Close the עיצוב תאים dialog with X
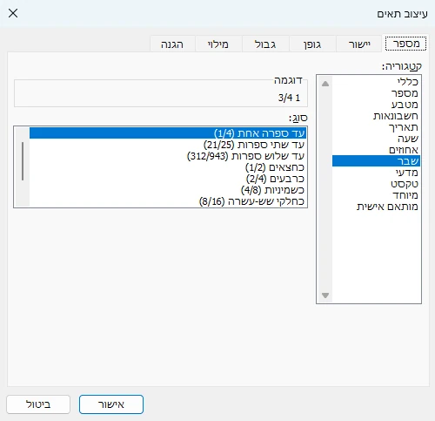The image size is (435, 421). [13, 13]
